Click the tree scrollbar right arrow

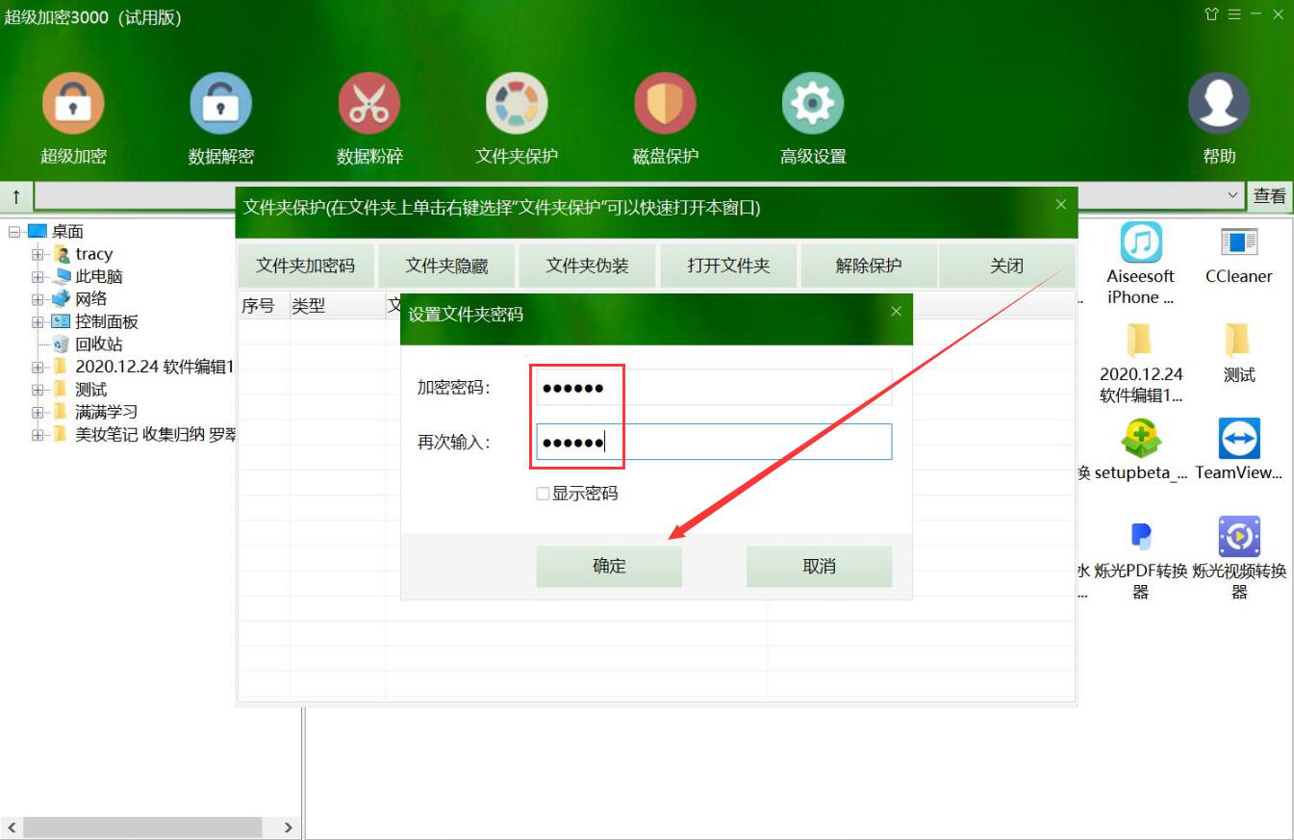288,827
